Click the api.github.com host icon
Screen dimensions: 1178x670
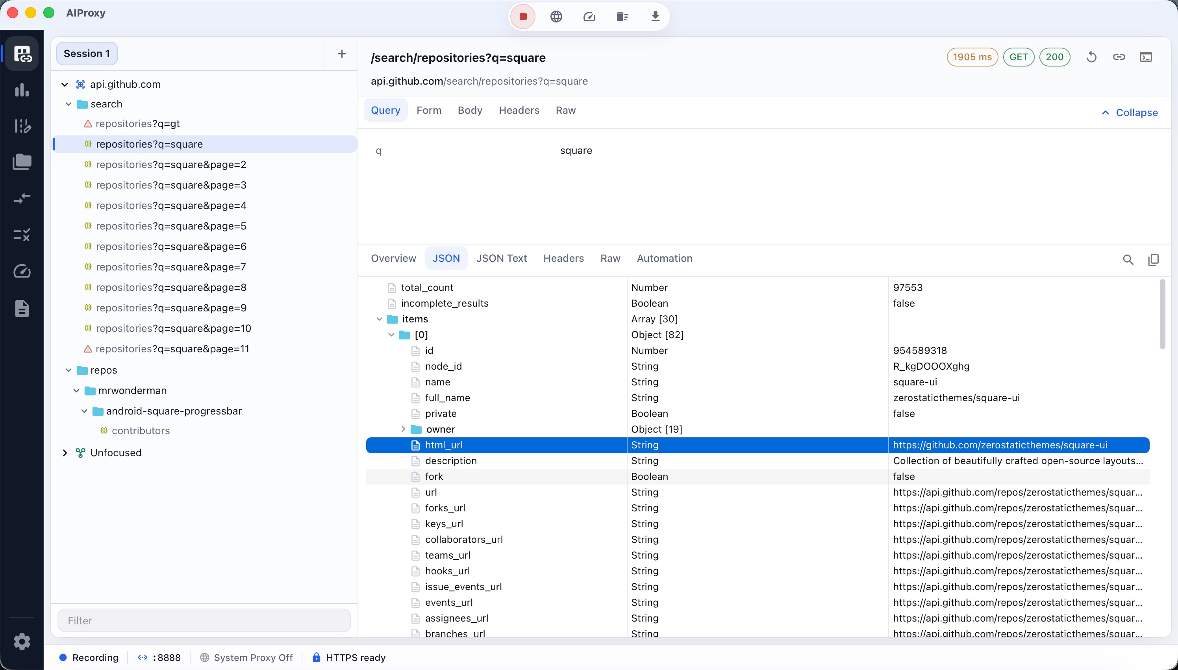pyautogui.click(x=81, y=84)
